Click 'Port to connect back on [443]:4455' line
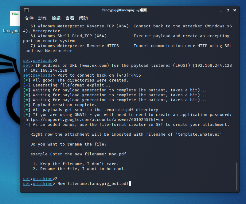246x204 pixels. [x=82, y=75]
